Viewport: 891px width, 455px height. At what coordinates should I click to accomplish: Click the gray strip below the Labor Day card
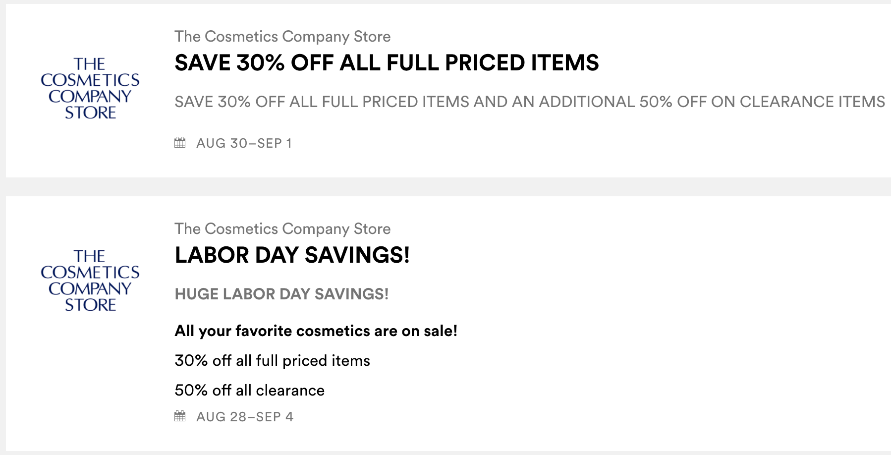(446, 453)
